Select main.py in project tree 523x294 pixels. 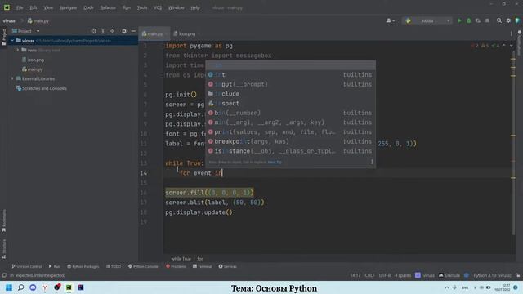(33, 69)
